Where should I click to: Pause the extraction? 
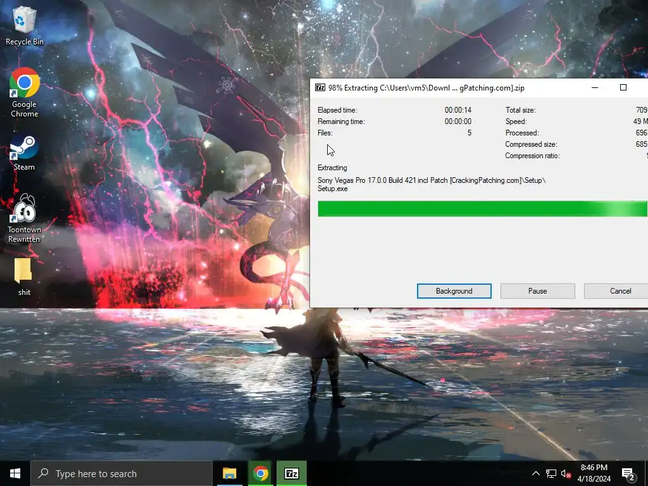point(537,291)
